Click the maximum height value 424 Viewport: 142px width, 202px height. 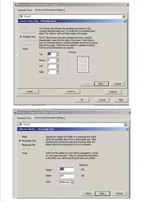click(82, 169)
